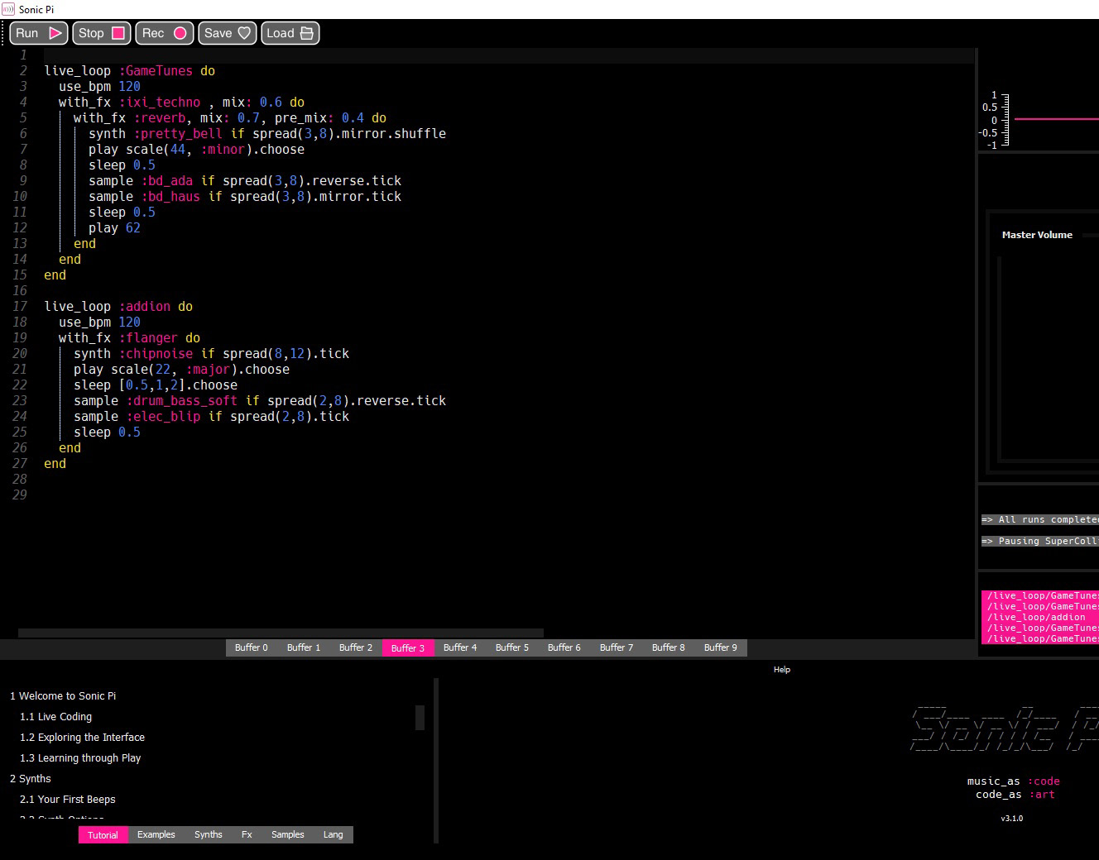Click the 'Master Volume' label in mixer panel
This screenshot has width=1099, height=860.
click(1037, 235)
